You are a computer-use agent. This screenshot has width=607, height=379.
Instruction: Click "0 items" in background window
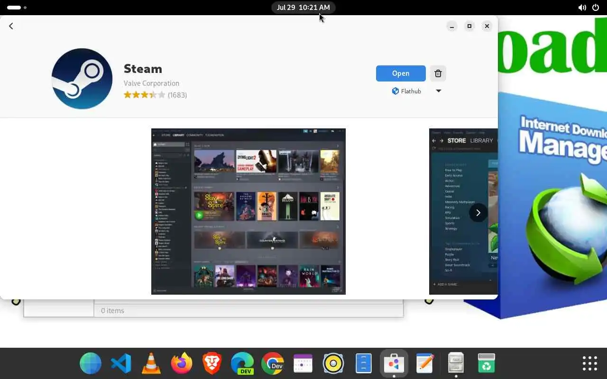point(112,311)
